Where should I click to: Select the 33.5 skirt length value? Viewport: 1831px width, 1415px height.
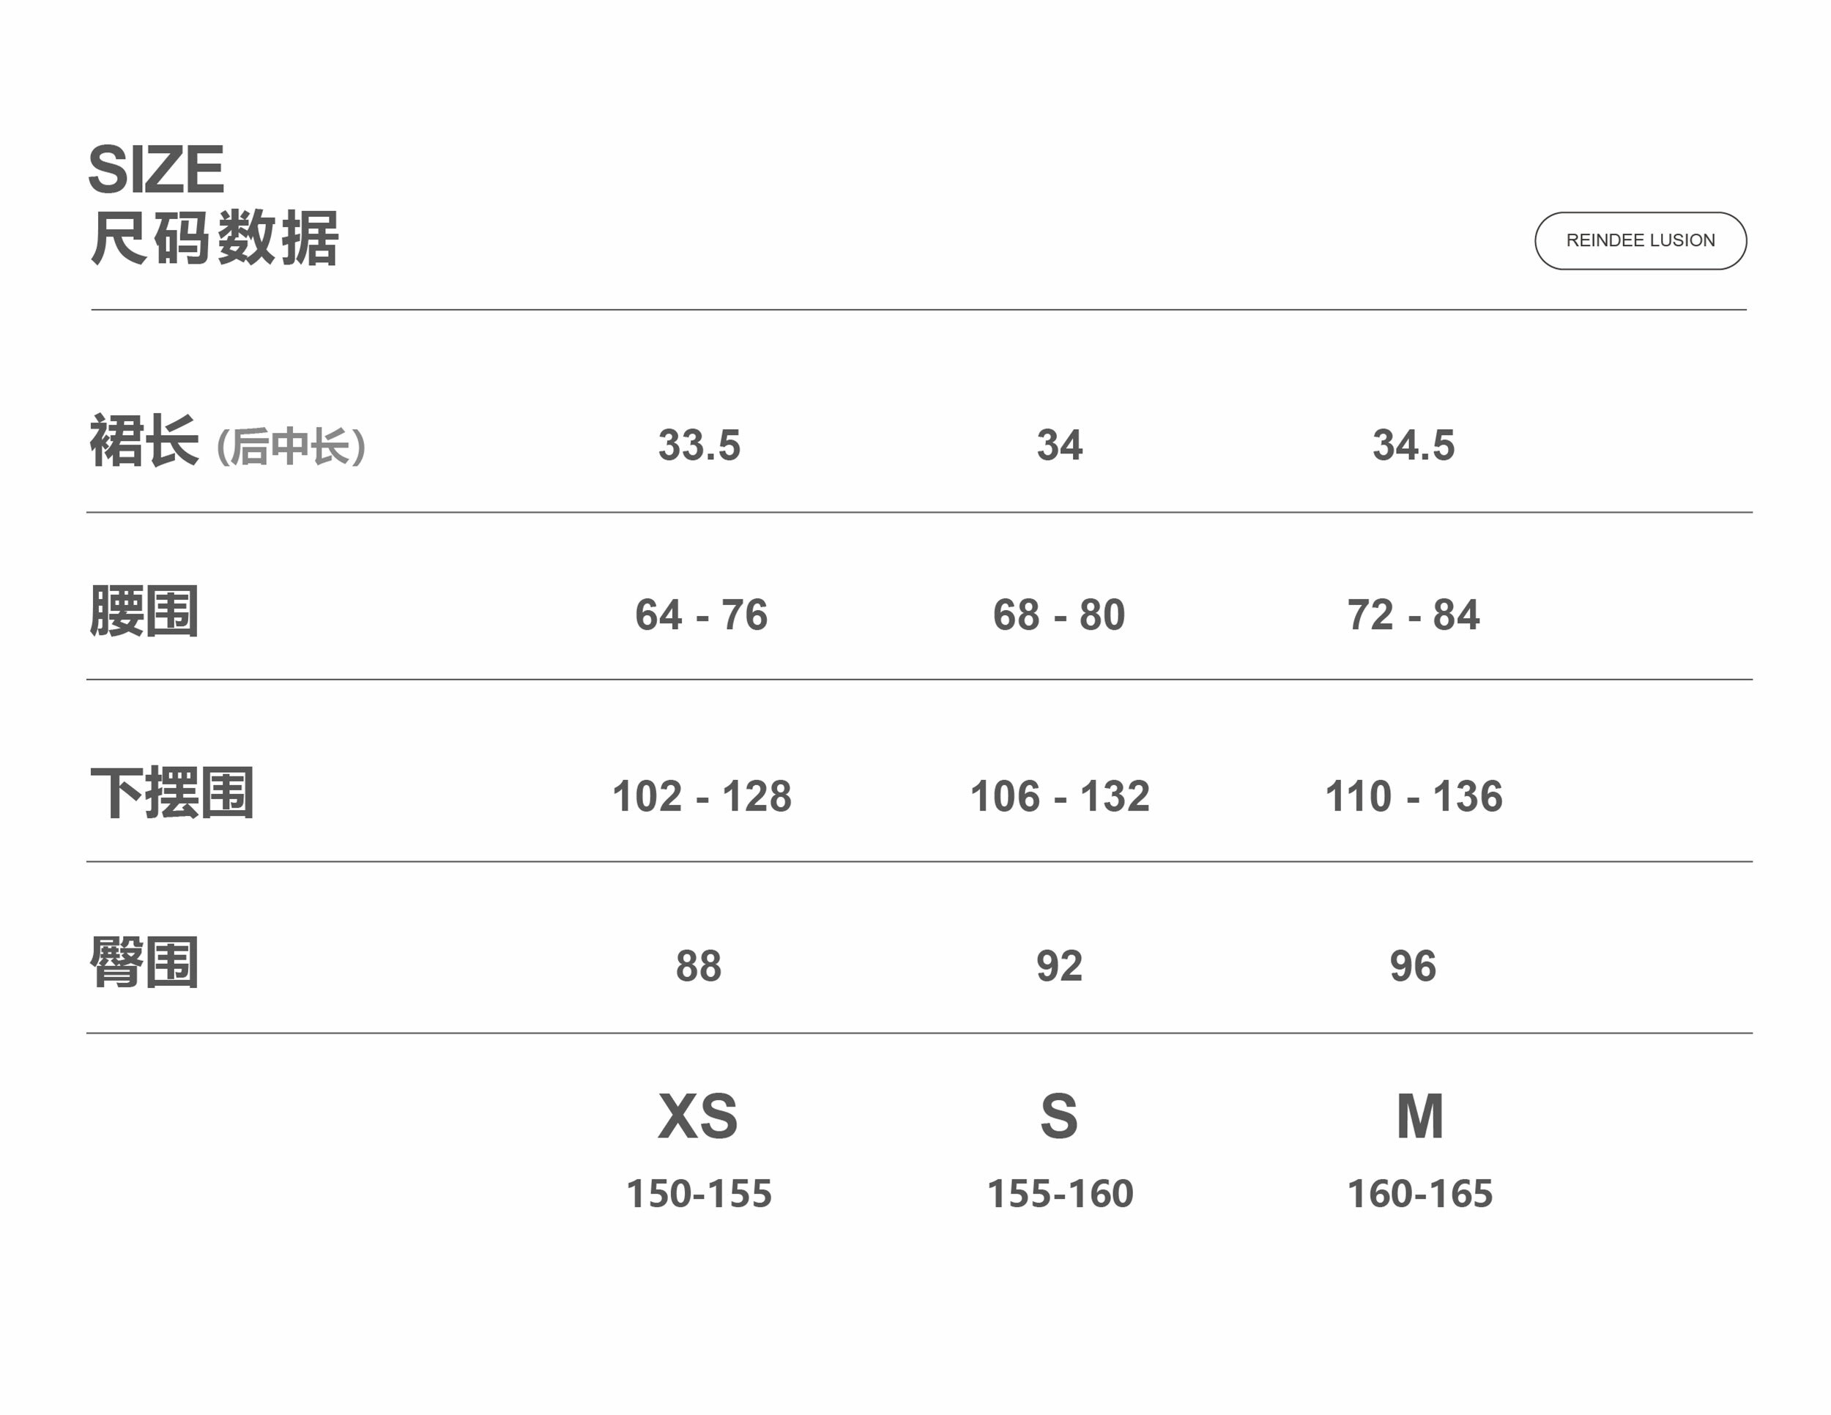699,445
